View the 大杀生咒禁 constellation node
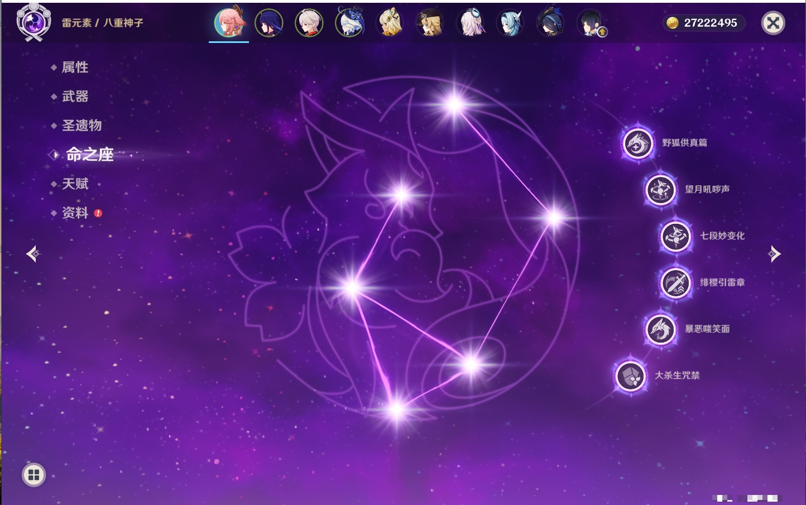This screenshot has width=806, height=505. 630,376
